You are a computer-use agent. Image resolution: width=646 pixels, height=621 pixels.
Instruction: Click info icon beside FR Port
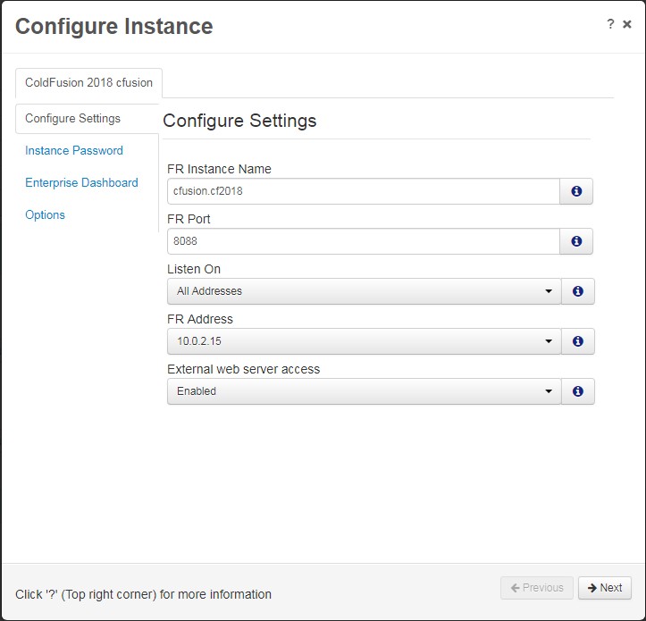(576, 241)
